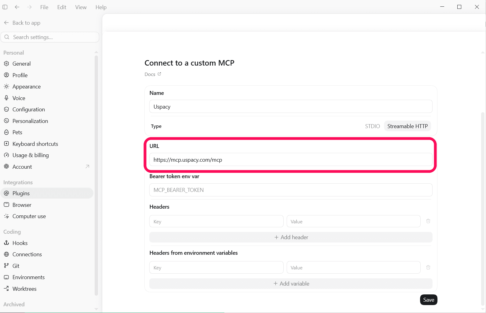Click the Browser window icon
The width and height of the screenshot is (486, 313).
[x=6, y=205]
